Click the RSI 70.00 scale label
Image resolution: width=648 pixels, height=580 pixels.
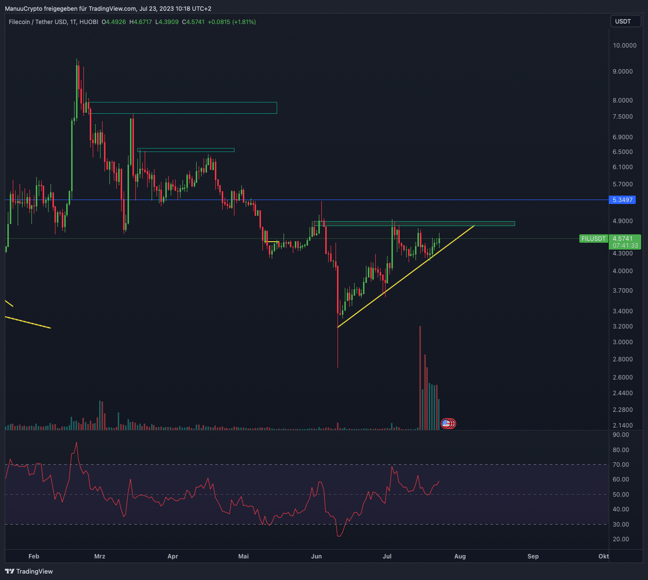[621, 465]
